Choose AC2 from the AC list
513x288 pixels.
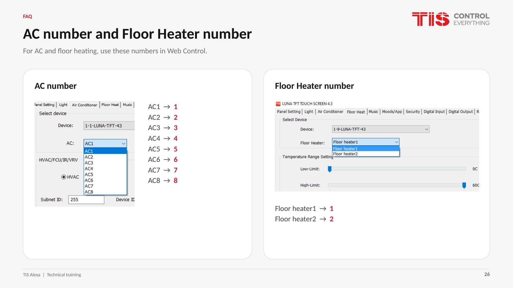point(105,157)
